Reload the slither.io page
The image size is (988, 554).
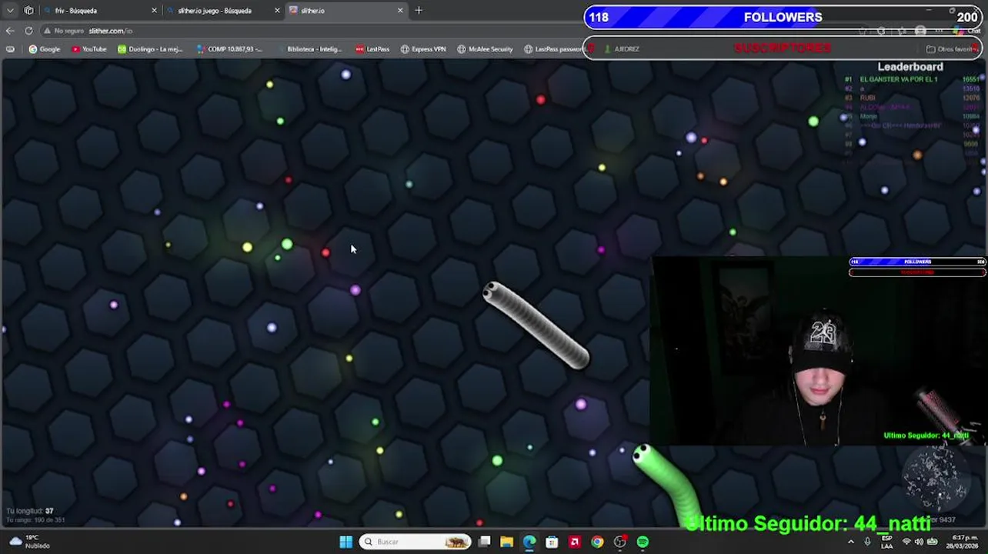pyautogui.click(x=28, y=31)
